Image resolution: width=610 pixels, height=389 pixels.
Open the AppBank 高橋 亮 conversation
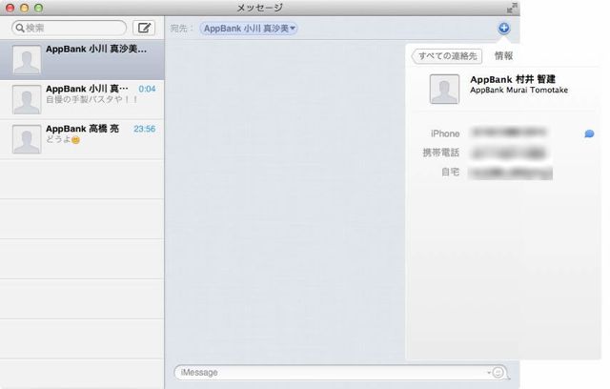[x=82, y=139]
